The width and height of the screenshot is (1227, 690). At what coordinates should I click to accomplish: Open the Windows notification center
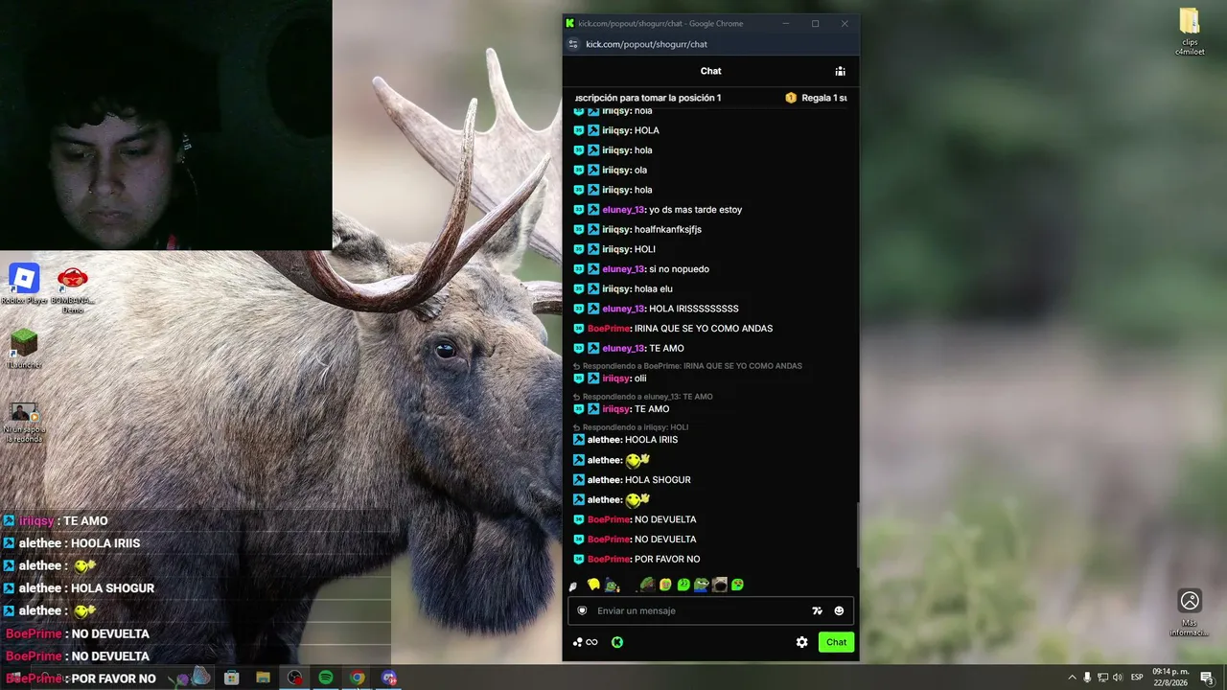tap(1207, 678)
